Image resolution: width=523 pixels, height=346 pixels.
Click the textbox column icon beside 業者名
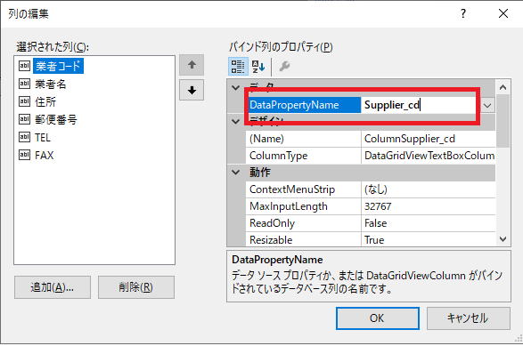click(24, 84)
